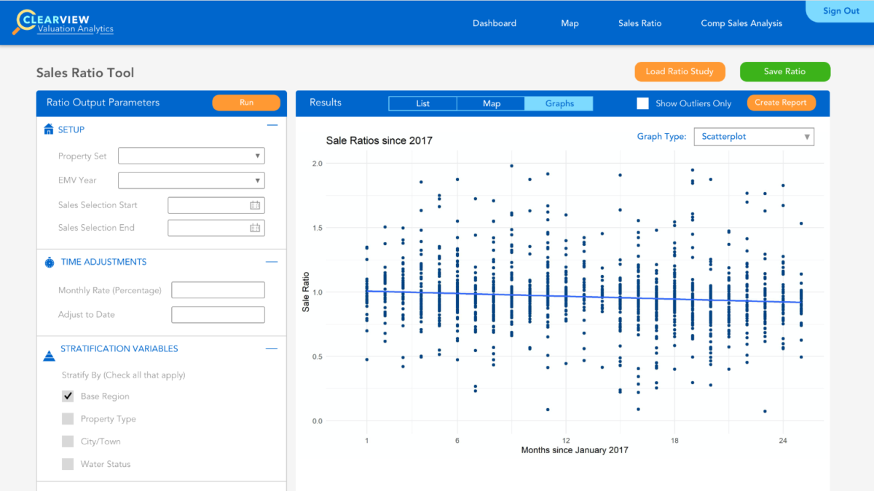
Task: Click the Save Ratio button
Action: coord(784,71)
